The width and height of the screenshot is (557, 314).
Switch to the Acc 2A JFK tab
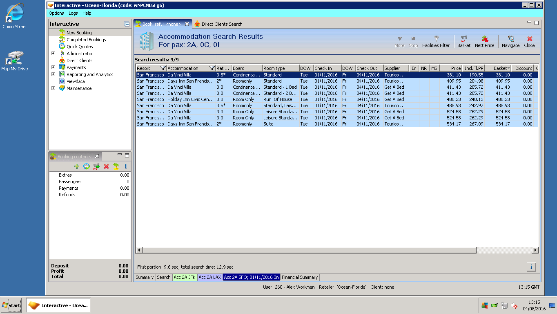click(x=185, y=277)
